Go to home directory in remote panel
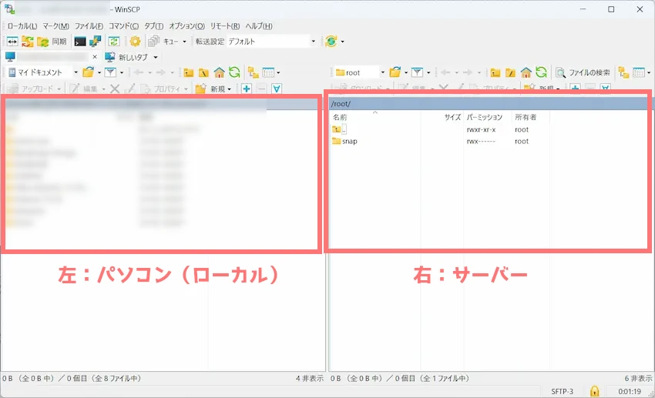The image size is (655, 398). pos(526,72)
